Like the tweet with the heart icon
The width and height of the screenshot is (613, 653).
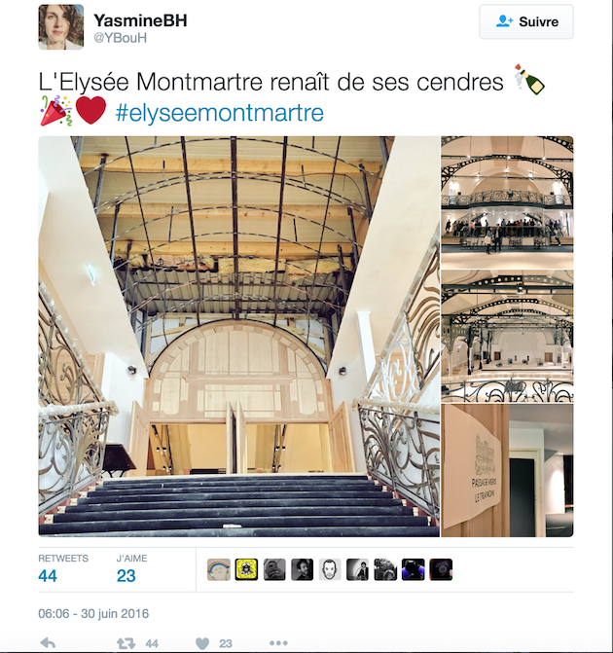click(x=202, y=644)
